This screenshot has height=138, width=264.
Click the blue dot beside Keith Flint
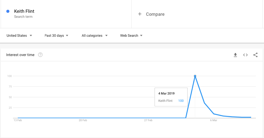8,11
